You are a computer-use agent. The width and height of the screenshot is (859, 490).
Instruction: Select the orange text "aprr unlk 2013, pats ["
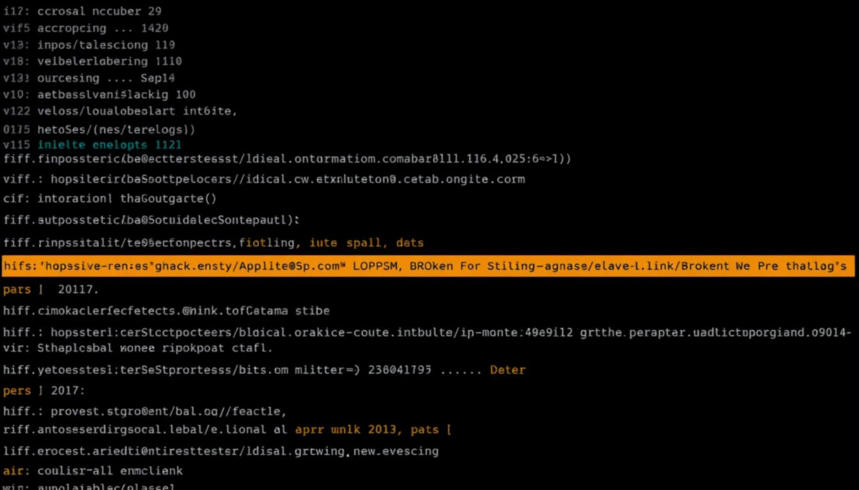(x=373, y=430)
